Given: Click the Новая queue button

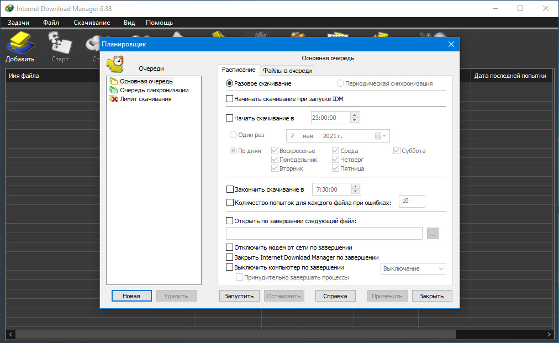Looking at the screenshot, I should point(131,296).
